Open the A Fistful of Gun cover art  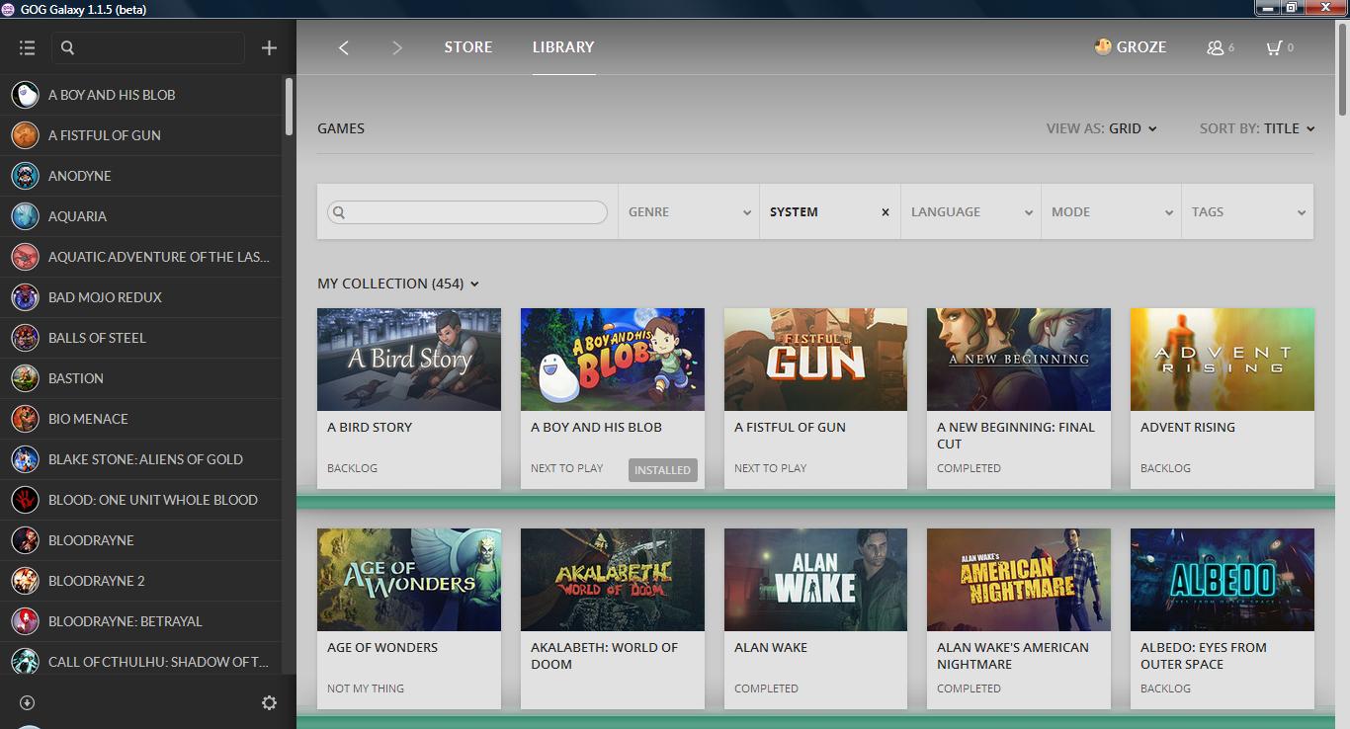(x=815, y=360)
